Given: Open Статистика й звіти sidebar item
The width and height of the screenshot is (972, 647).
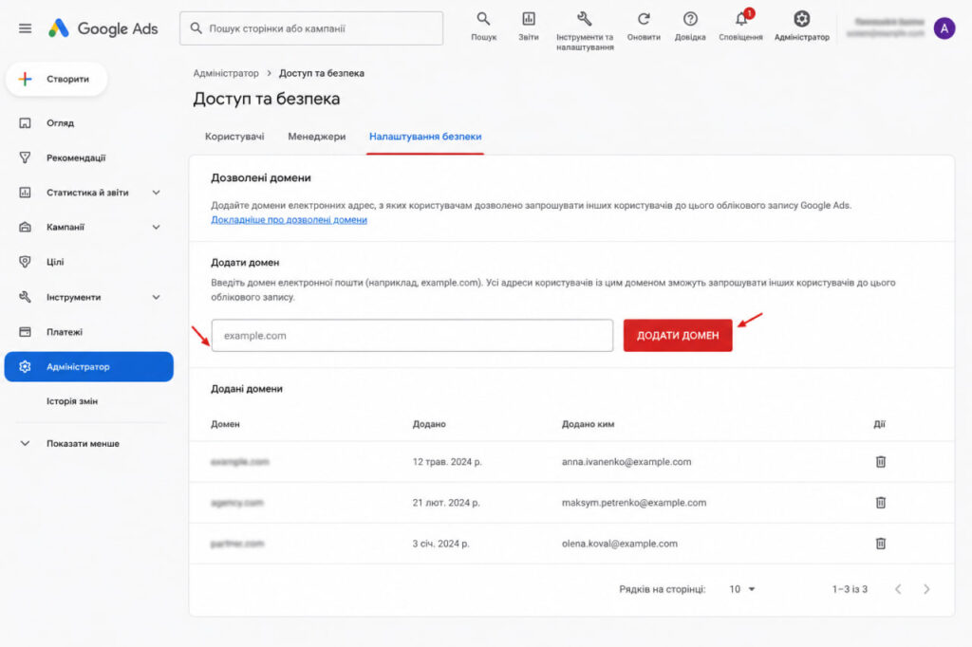Looking at the screenshot, I should point(87,193).
